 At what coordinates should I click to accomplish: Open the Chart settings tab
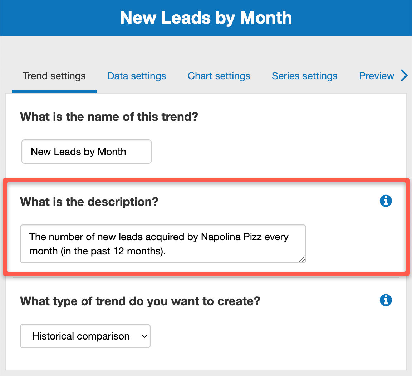[219, 76]
